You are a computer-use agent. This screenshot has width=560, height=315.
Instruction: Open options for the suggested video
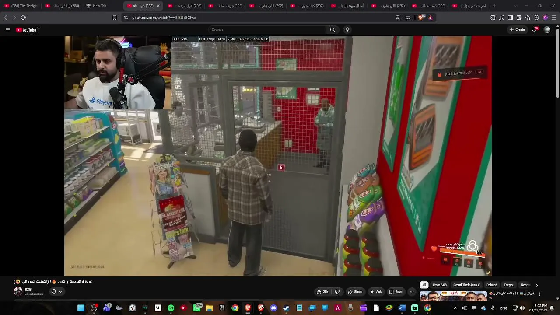539,294
